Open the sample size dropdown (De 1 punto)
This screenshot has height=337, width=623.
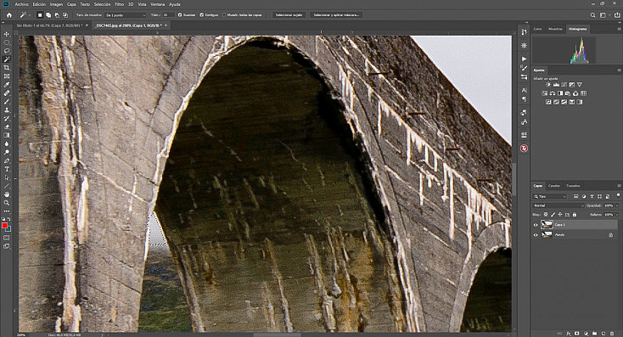(x=126, y=15)
